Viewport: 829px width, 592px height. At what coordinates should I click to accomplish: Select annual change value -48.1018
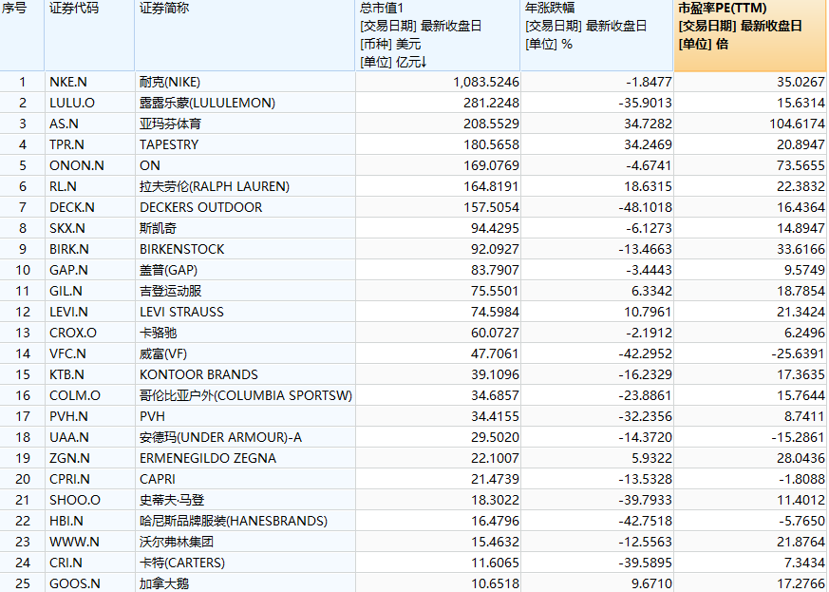[x=645, y=207]
